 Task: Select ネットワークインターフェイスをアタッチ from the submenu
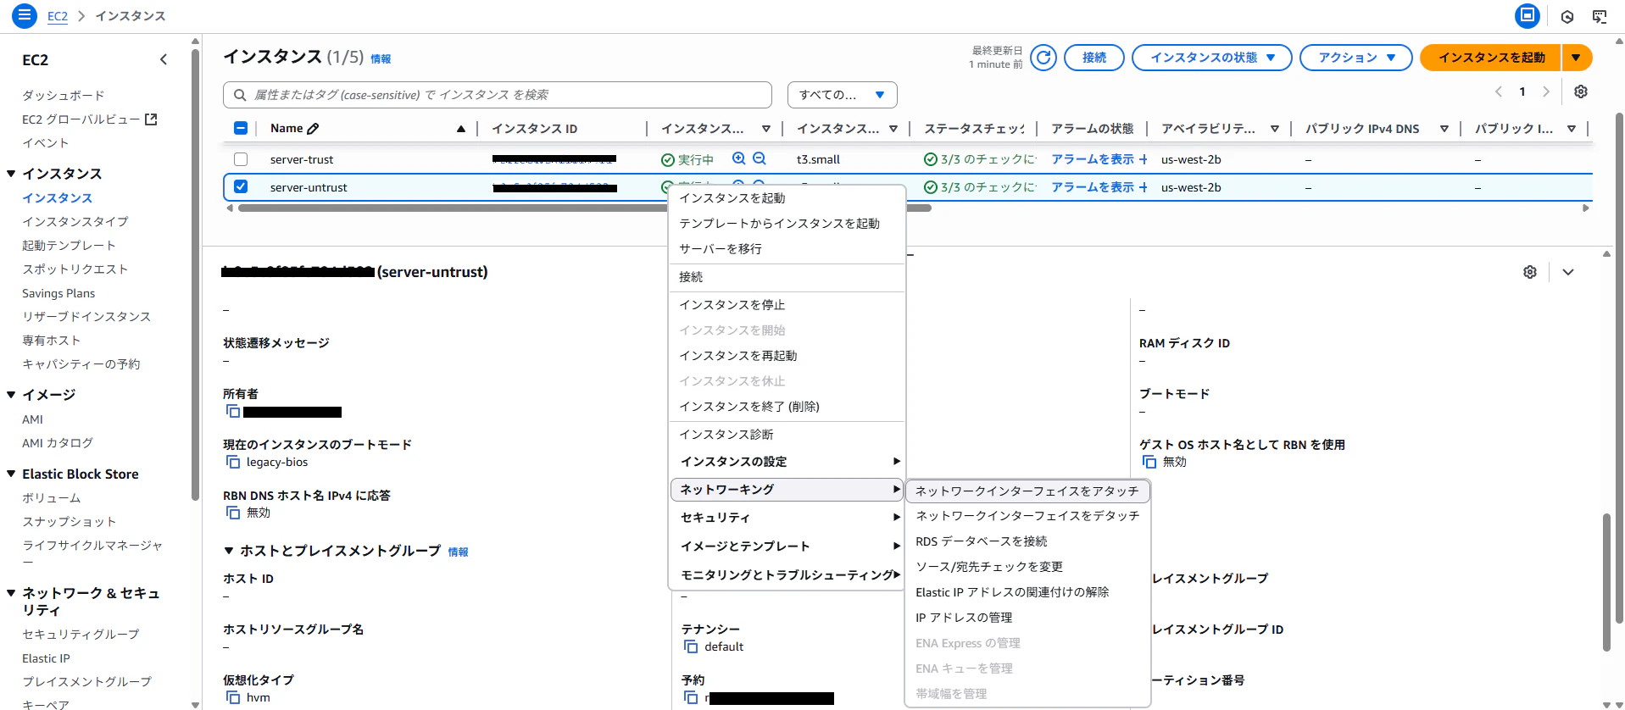(1027, 491)
